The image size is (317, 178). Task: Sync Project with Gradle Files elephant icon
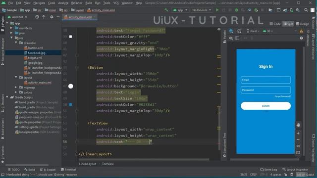(285, 10)
